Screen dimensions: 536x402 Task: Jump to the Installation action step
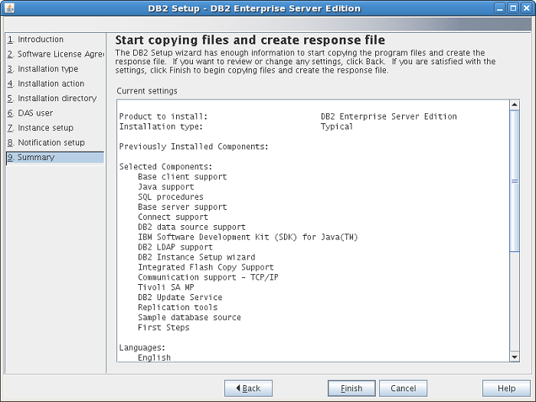[x=46, y=83]
